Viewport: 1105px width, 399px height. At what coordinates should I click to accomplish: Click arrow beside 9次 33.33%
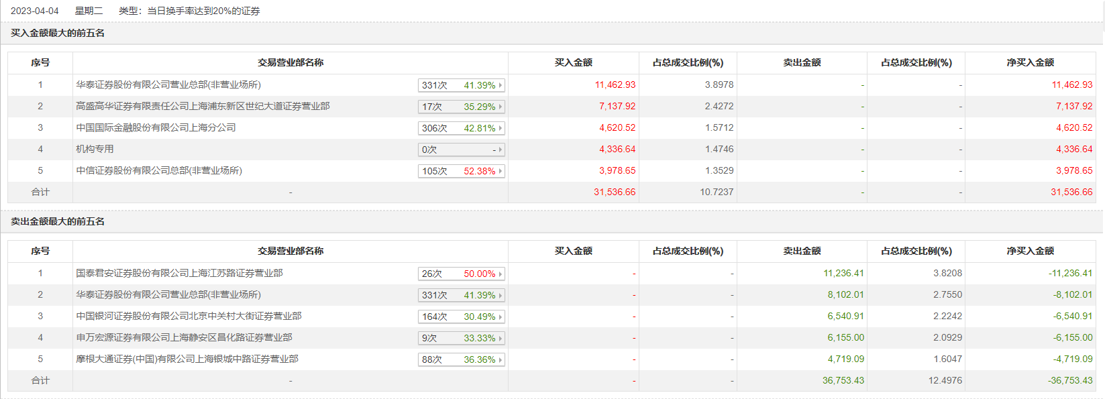tap(501, 338)
